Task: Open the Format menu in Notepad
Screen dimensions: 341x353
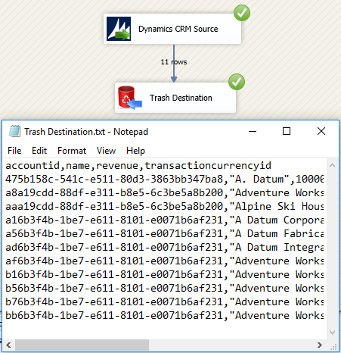Action: click(72, 151)
